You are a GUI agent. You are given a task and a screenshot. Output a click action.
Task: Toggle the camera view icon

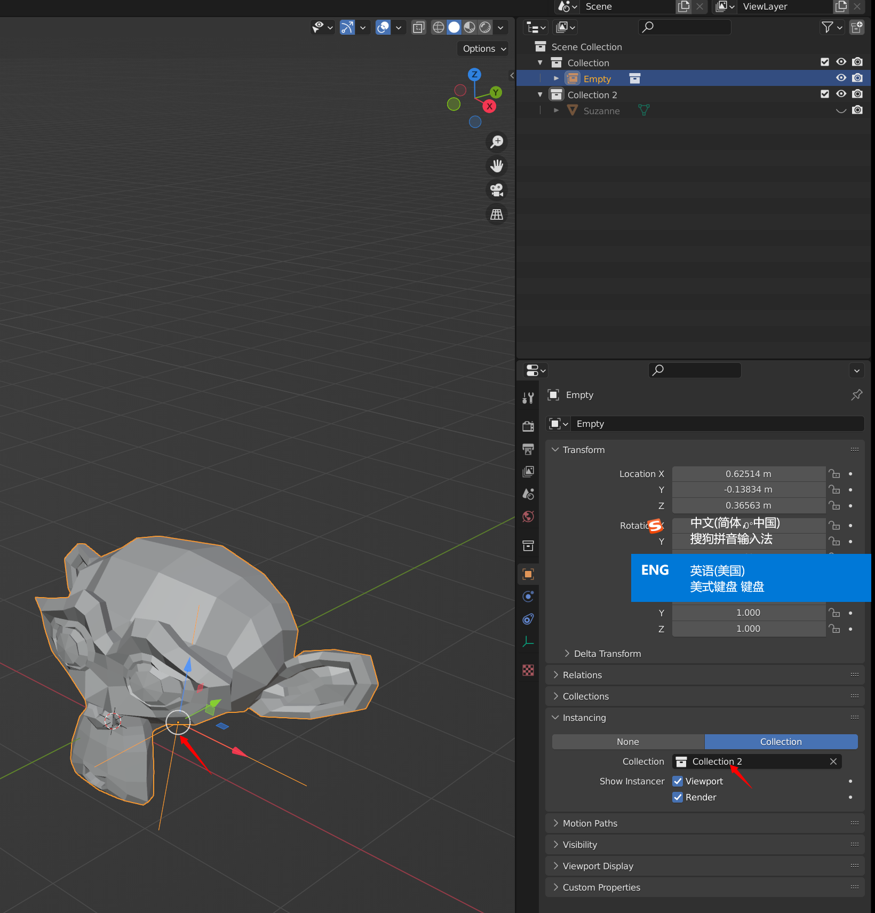click(x=497, y=190)
